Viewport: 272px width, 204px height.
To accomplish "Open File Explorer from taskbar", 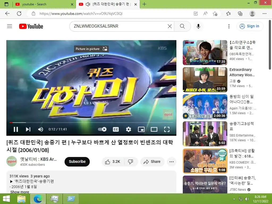I will 22,199.
